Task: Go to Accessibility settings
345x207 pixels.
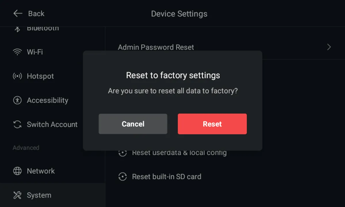Action: coord(47,100)
